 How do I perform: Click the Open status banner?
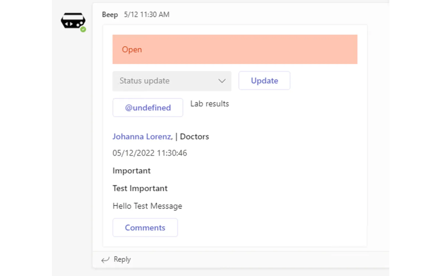235,49
